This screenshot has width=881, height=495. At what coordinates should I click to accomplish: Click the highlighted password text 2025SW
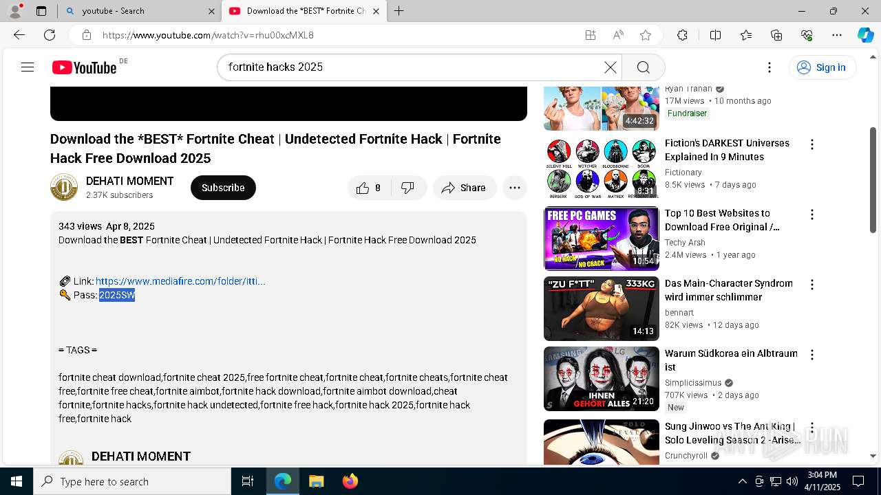tap(117, 295)
